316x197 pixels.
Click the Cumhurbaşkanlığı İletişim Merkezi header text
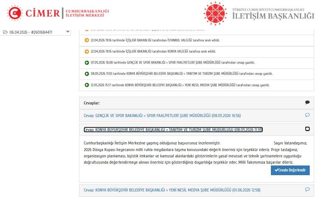87,13
